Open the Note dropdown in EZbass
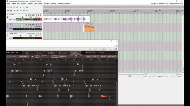This screenshot has width=190, height=106. click(96, 57)
